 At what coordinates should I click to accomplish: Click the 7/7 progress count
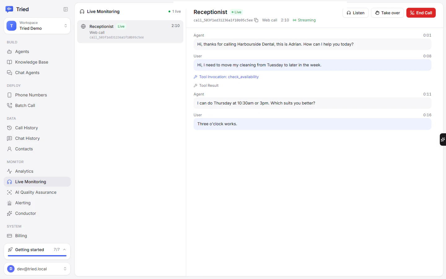click(57, 250)
